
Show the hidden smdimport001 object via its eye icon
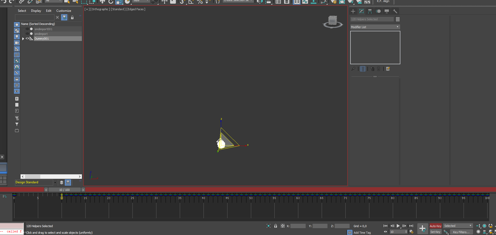pyautogui.click(x=27, y=29)
